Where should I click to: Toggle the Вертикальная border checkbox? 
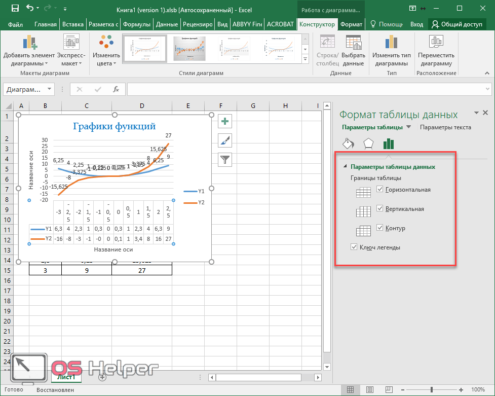pos(380,209)
